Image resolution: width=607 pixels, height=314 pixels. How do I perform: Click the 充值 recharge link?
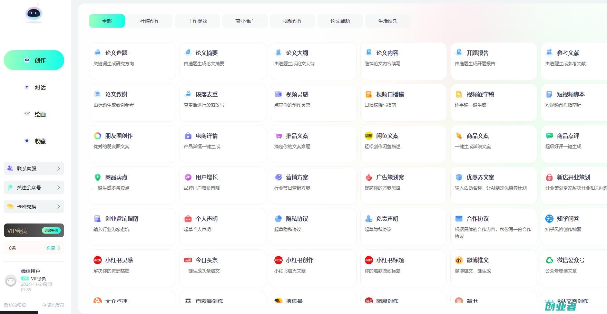[x=53, y=248]
